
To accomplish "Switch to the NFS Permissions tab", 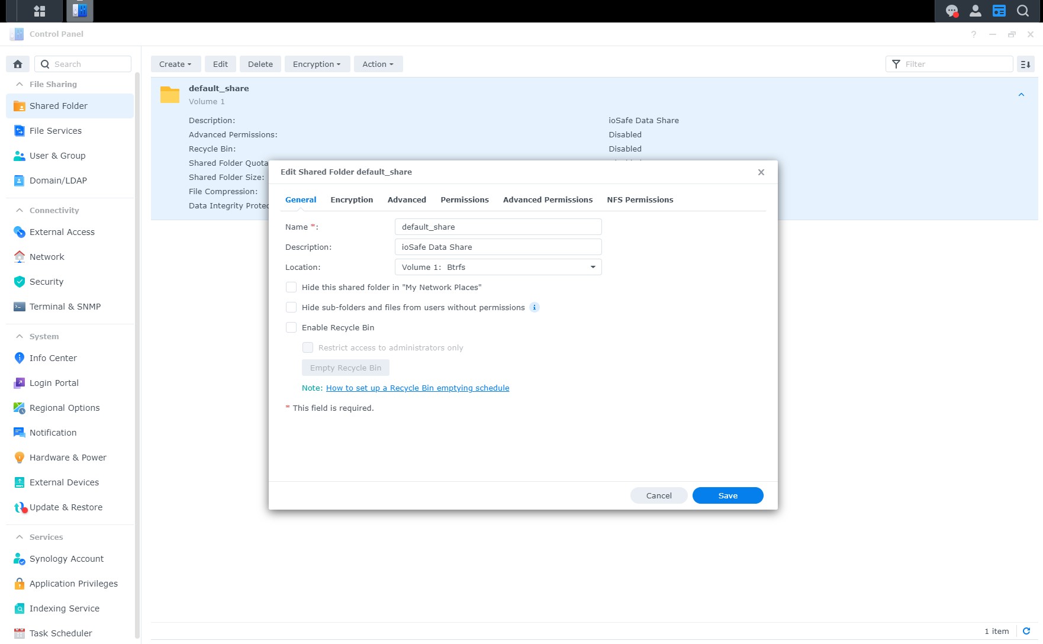I will (639, 199).
